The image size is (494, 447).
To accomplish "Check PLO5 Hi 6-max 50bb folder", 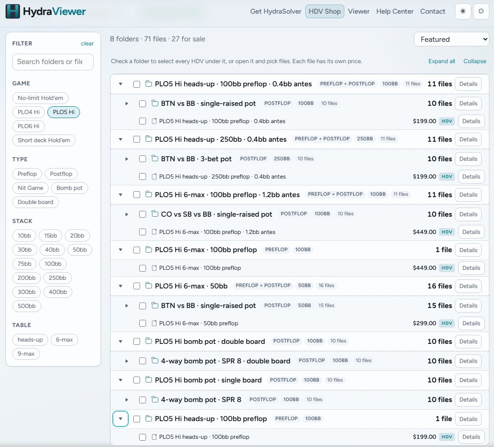I will click(136, 286).
